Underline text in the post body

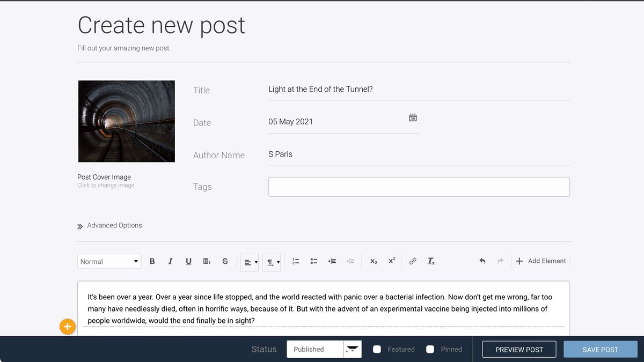click(x=188, y=261)
